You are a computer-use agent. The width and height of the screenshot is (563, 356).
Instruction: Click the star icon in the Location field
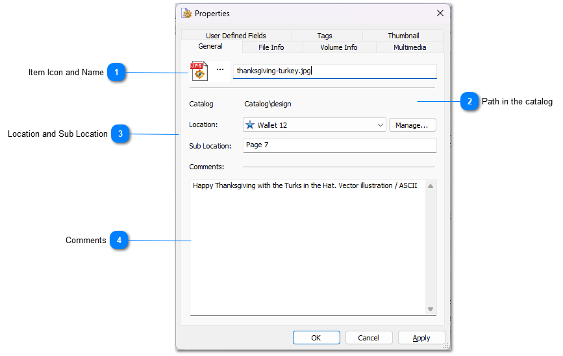click(250, 125)
